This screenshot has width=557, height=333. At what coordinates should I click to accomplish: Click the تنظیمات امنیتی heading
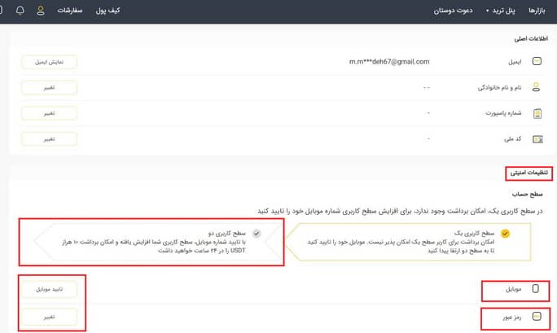[529, 173]
